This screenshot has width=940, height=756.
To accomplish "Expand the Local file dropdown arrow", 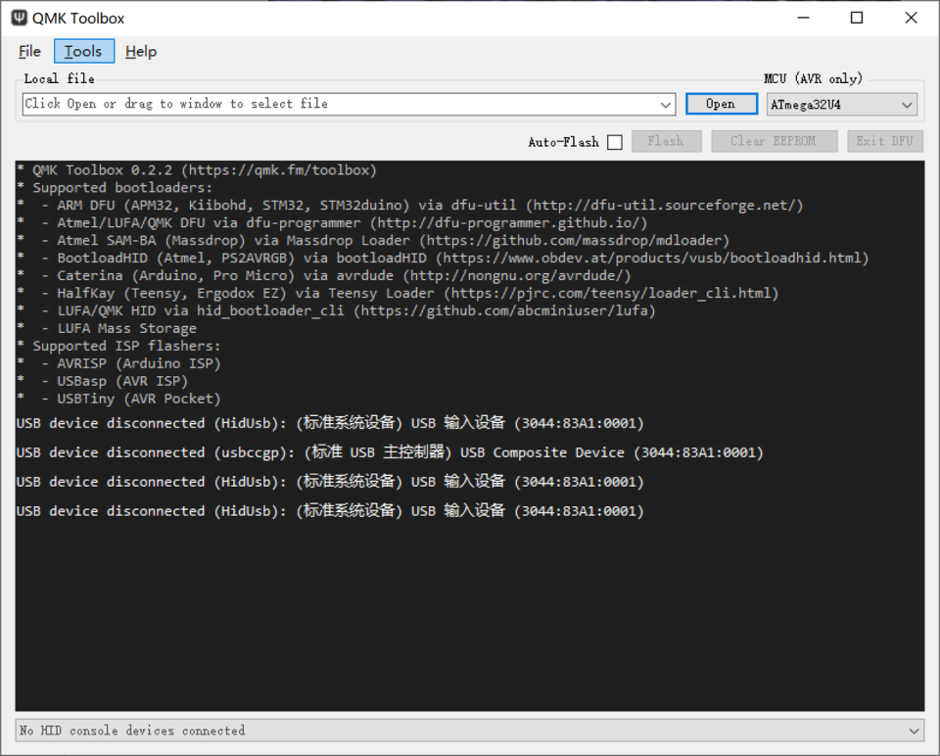I will coord(666,105).
